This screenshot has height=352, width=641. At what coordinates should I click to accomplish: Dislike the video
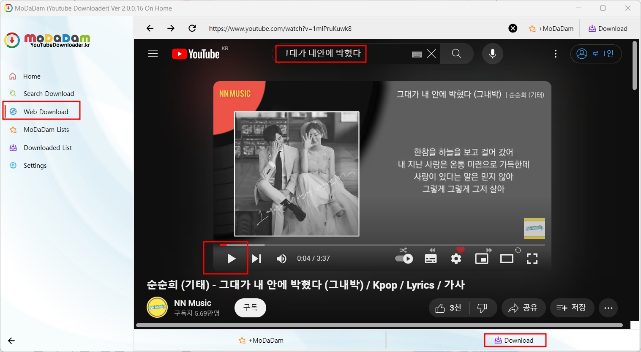pyautogui.click(x=483, y=308)
